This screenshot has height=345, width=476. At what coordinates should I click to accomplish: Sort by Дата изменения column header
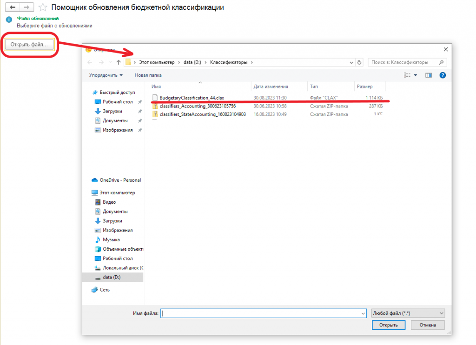coord(271,86)
